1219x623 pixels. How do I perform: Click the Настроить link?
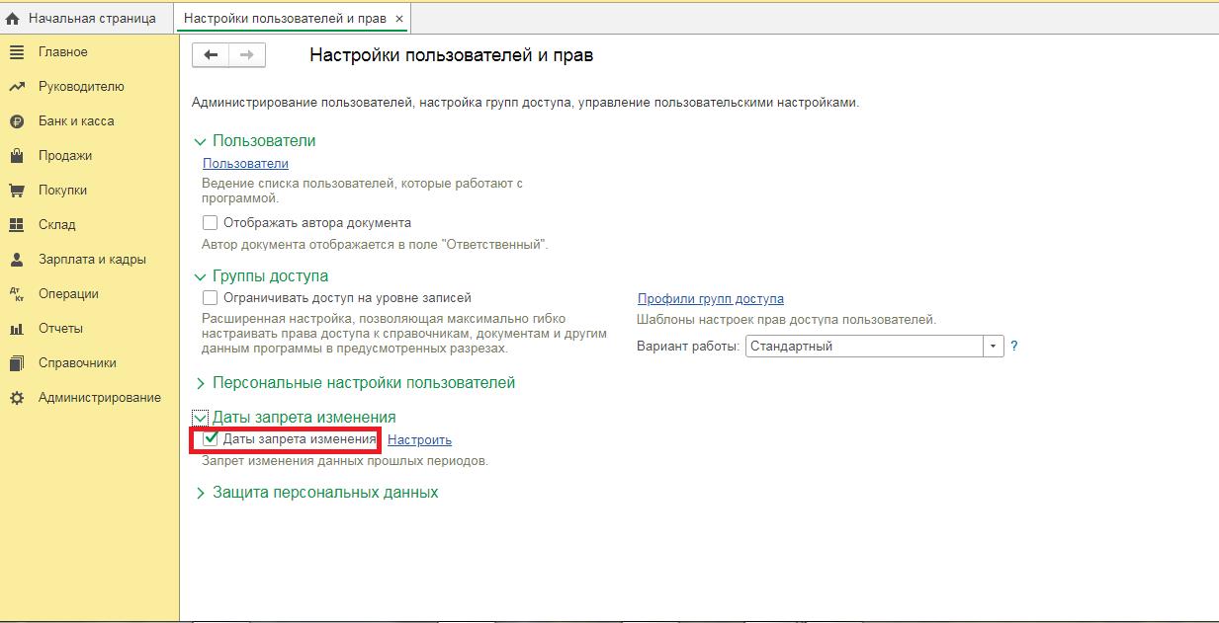click(x=419, y=440)
